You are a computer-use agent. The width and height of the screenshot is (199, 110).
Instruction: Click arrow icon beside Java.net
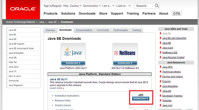(x=160, y=91)
